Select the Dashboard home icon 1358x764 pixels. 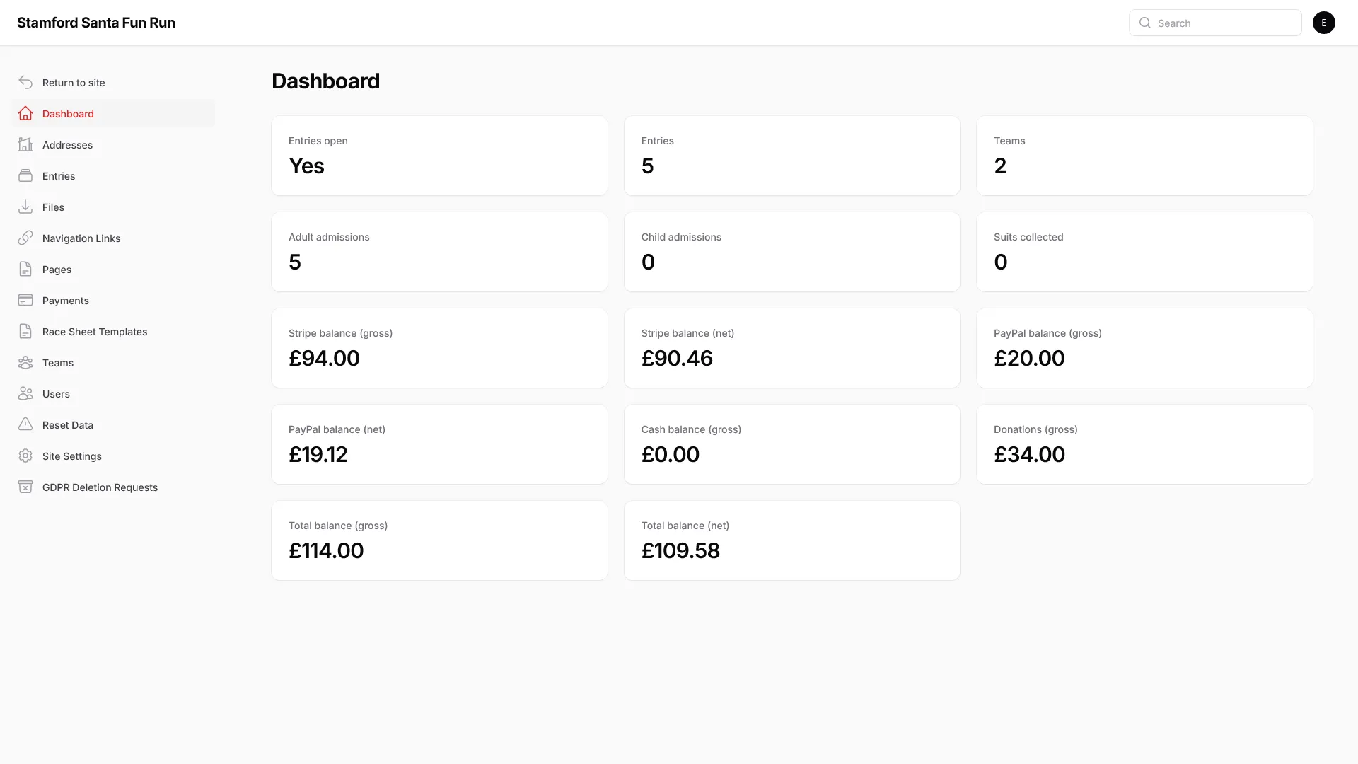pos(25,113)
